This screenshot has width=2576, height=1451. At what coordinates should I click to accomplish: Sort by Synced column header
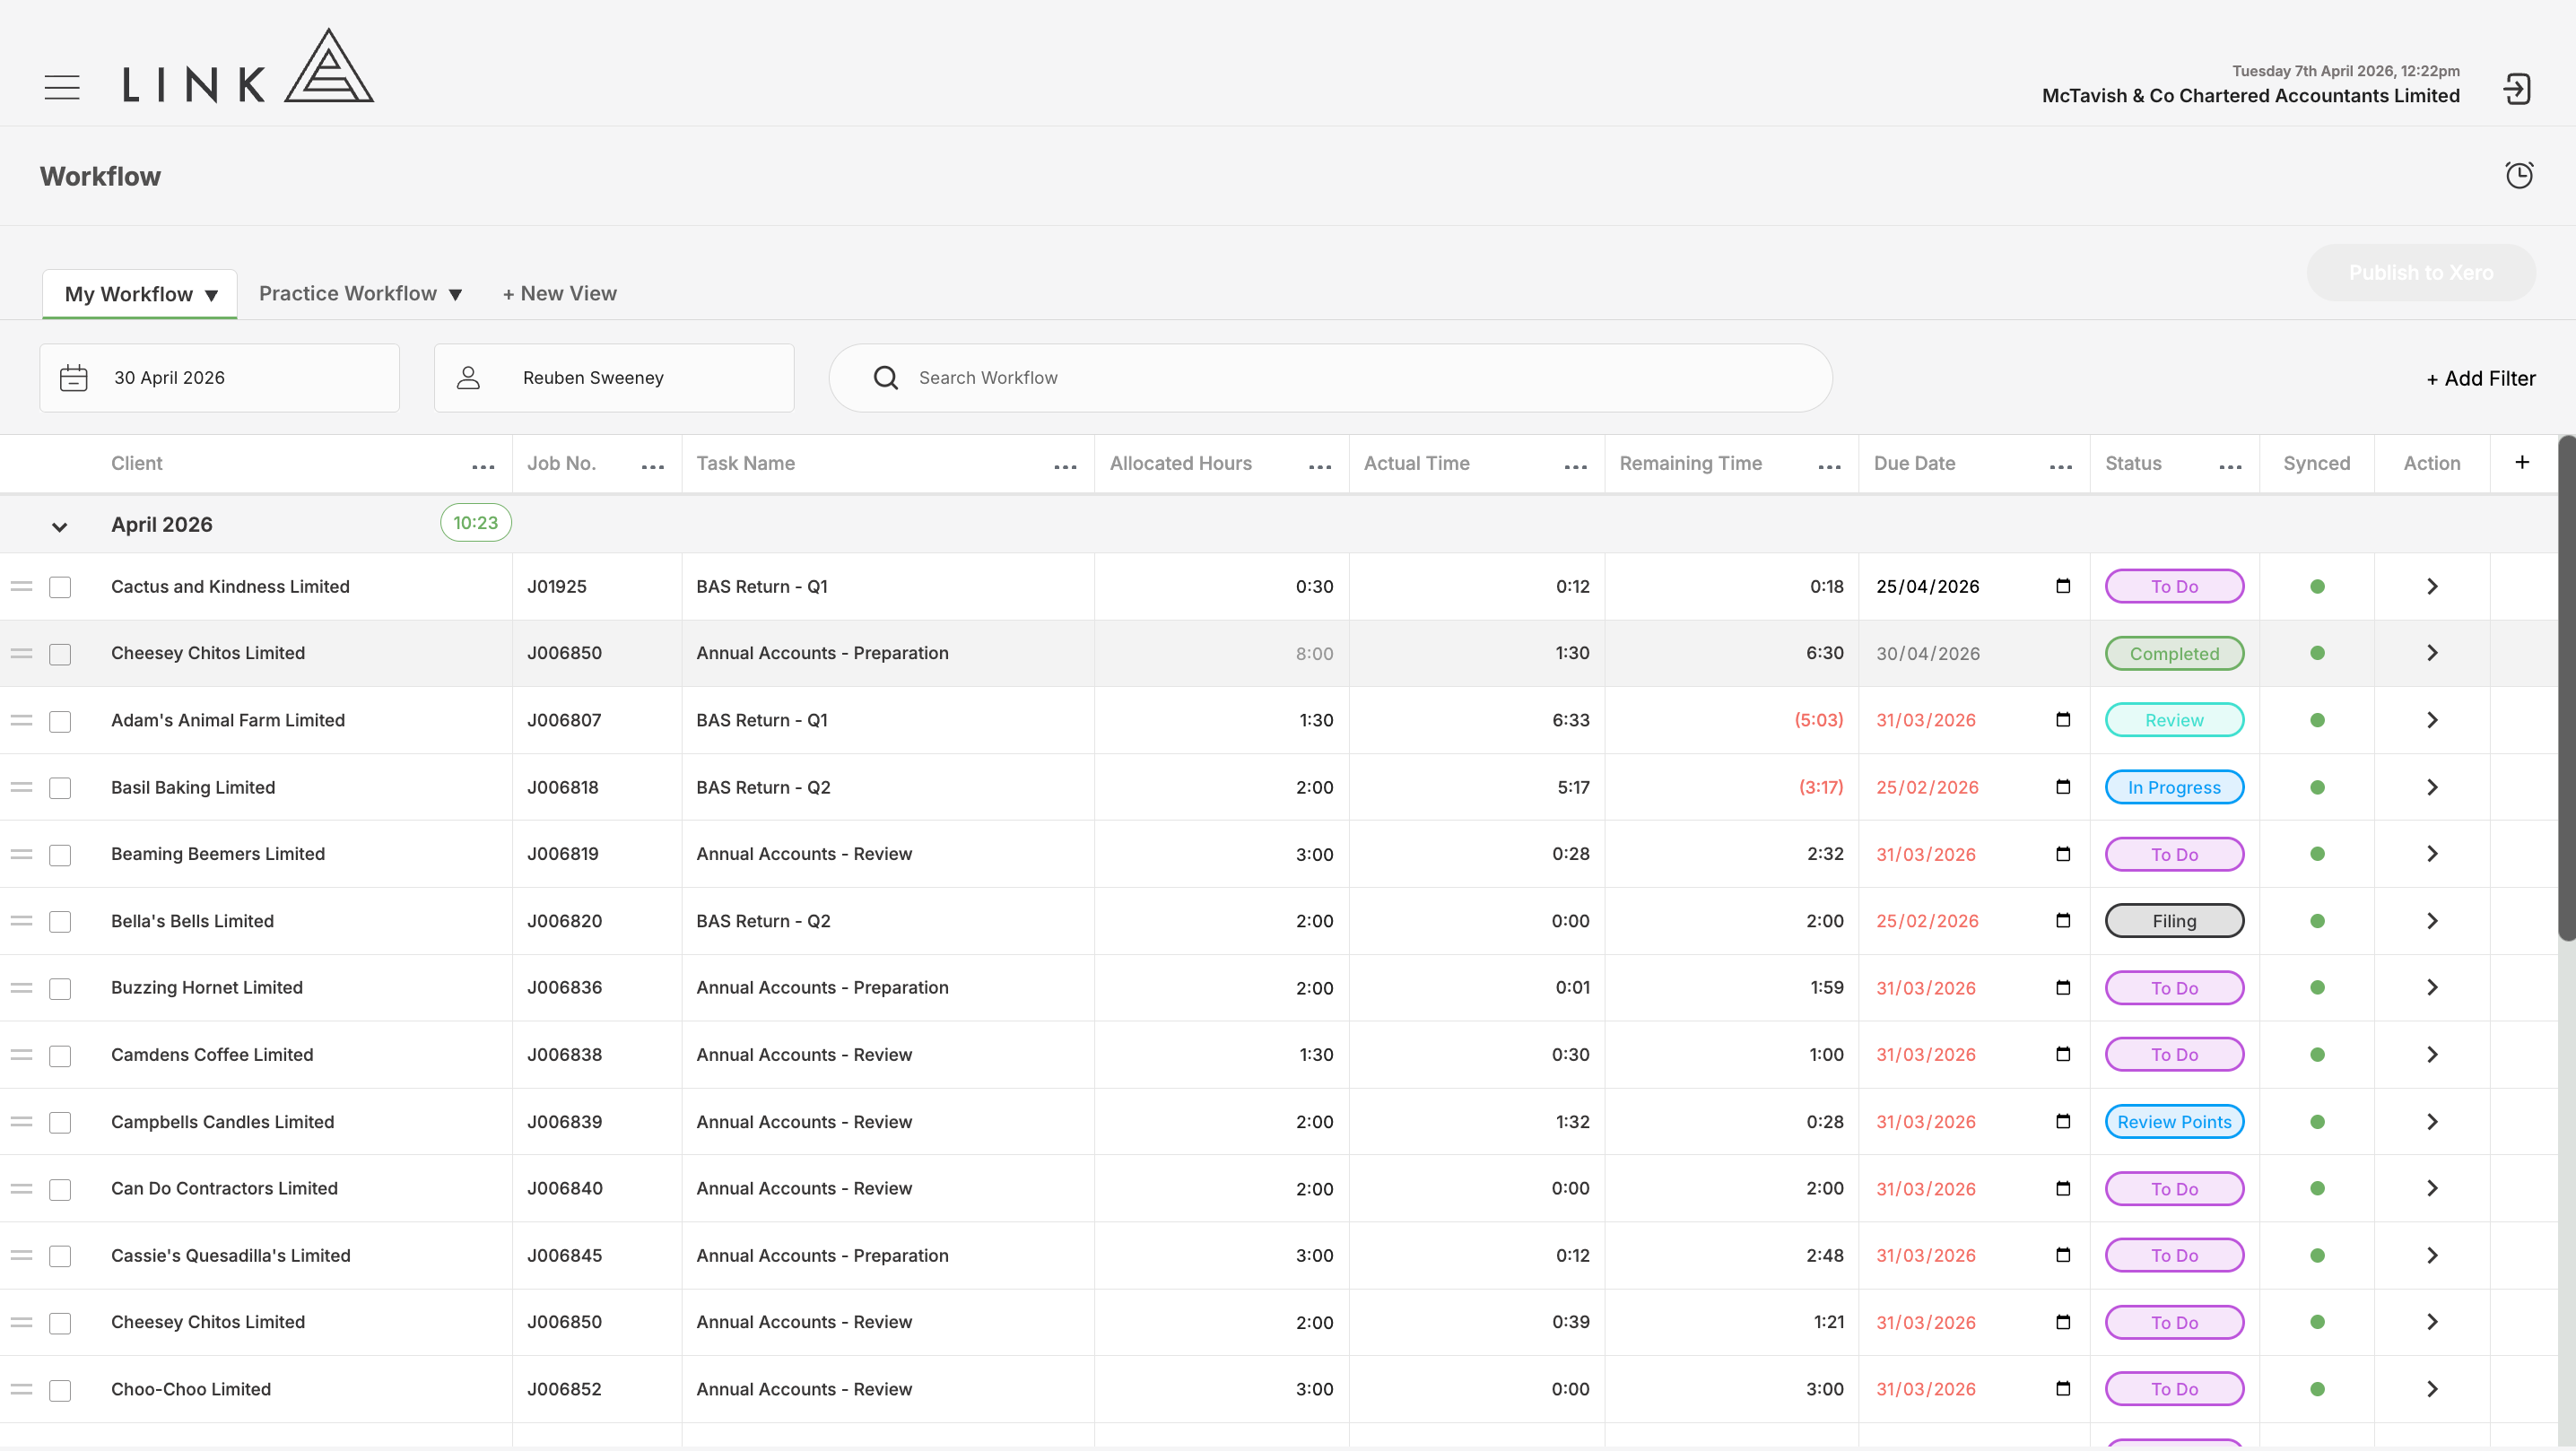click(x=2316, y=463)
